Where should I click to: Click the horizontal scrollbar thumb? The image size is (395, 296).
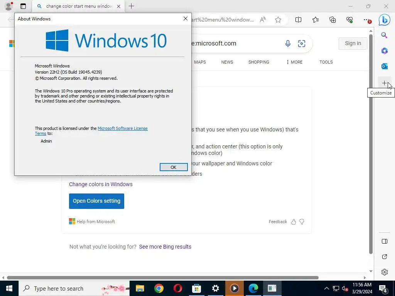tap(163, 277)
